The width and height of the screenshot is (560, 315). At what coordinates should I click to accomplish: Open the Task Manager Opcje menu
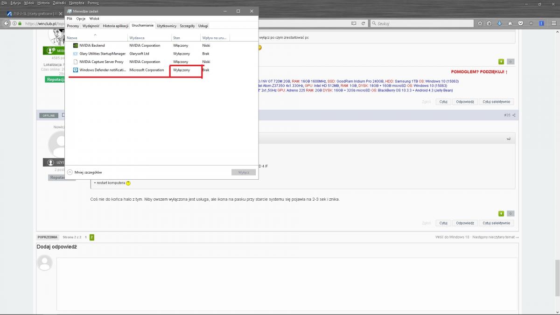81,19
